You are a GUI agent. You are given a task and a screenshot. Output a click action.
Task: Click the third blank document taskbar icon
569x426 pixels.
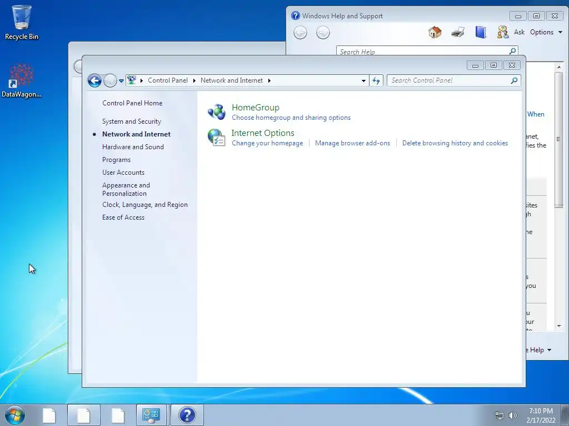tap(118, 415)
